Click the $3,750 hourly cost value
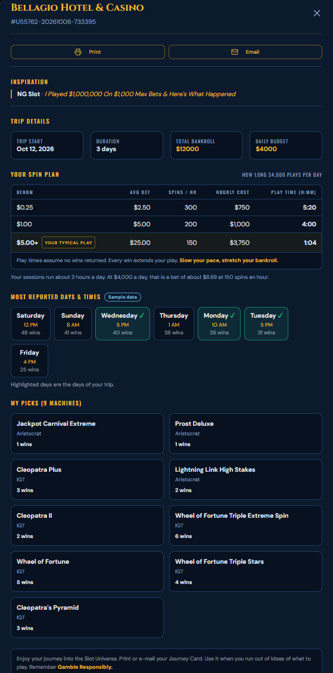333x673 pixels. pyautogui.click(x=239, y=242)
